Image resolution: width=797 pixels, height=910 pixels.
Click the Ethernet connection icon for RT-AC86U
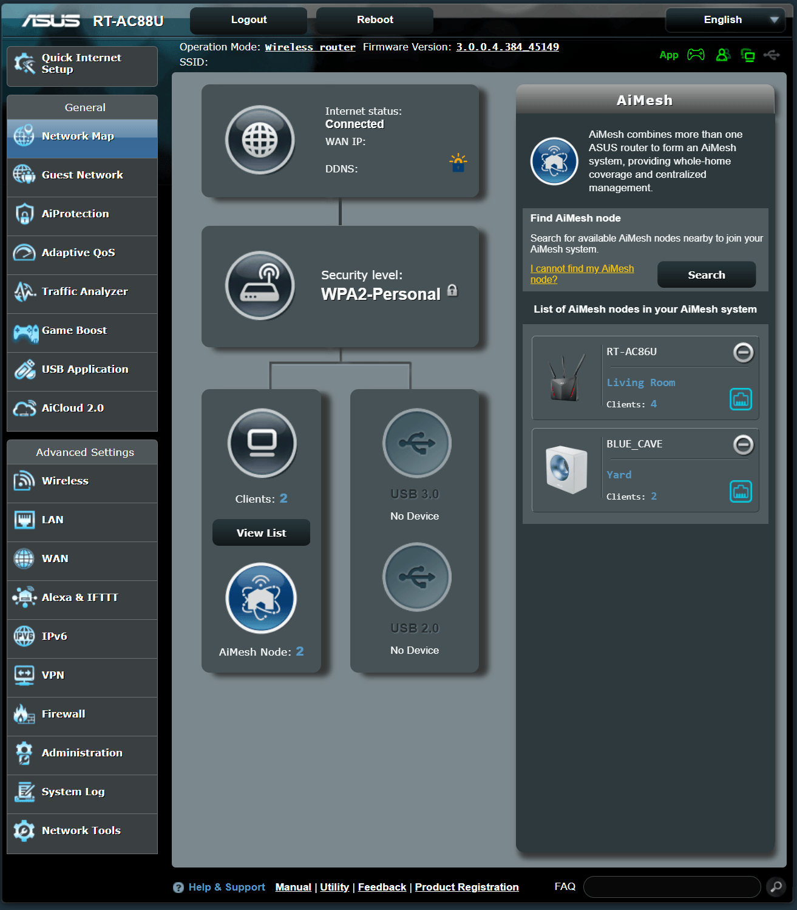coord(741,399)
